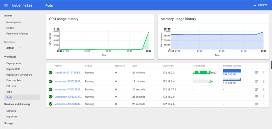
Task: Sort pods by Age column header
Action: coord(134,66)
